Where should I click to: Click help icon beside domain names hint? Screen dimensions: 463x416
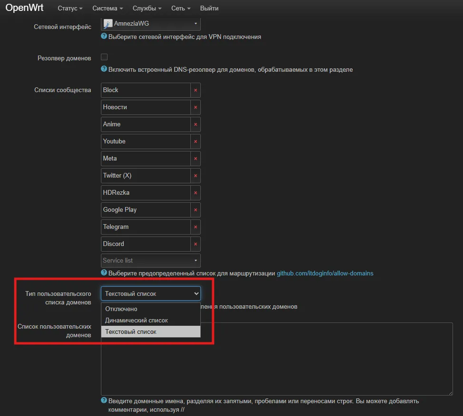point(104,400)
